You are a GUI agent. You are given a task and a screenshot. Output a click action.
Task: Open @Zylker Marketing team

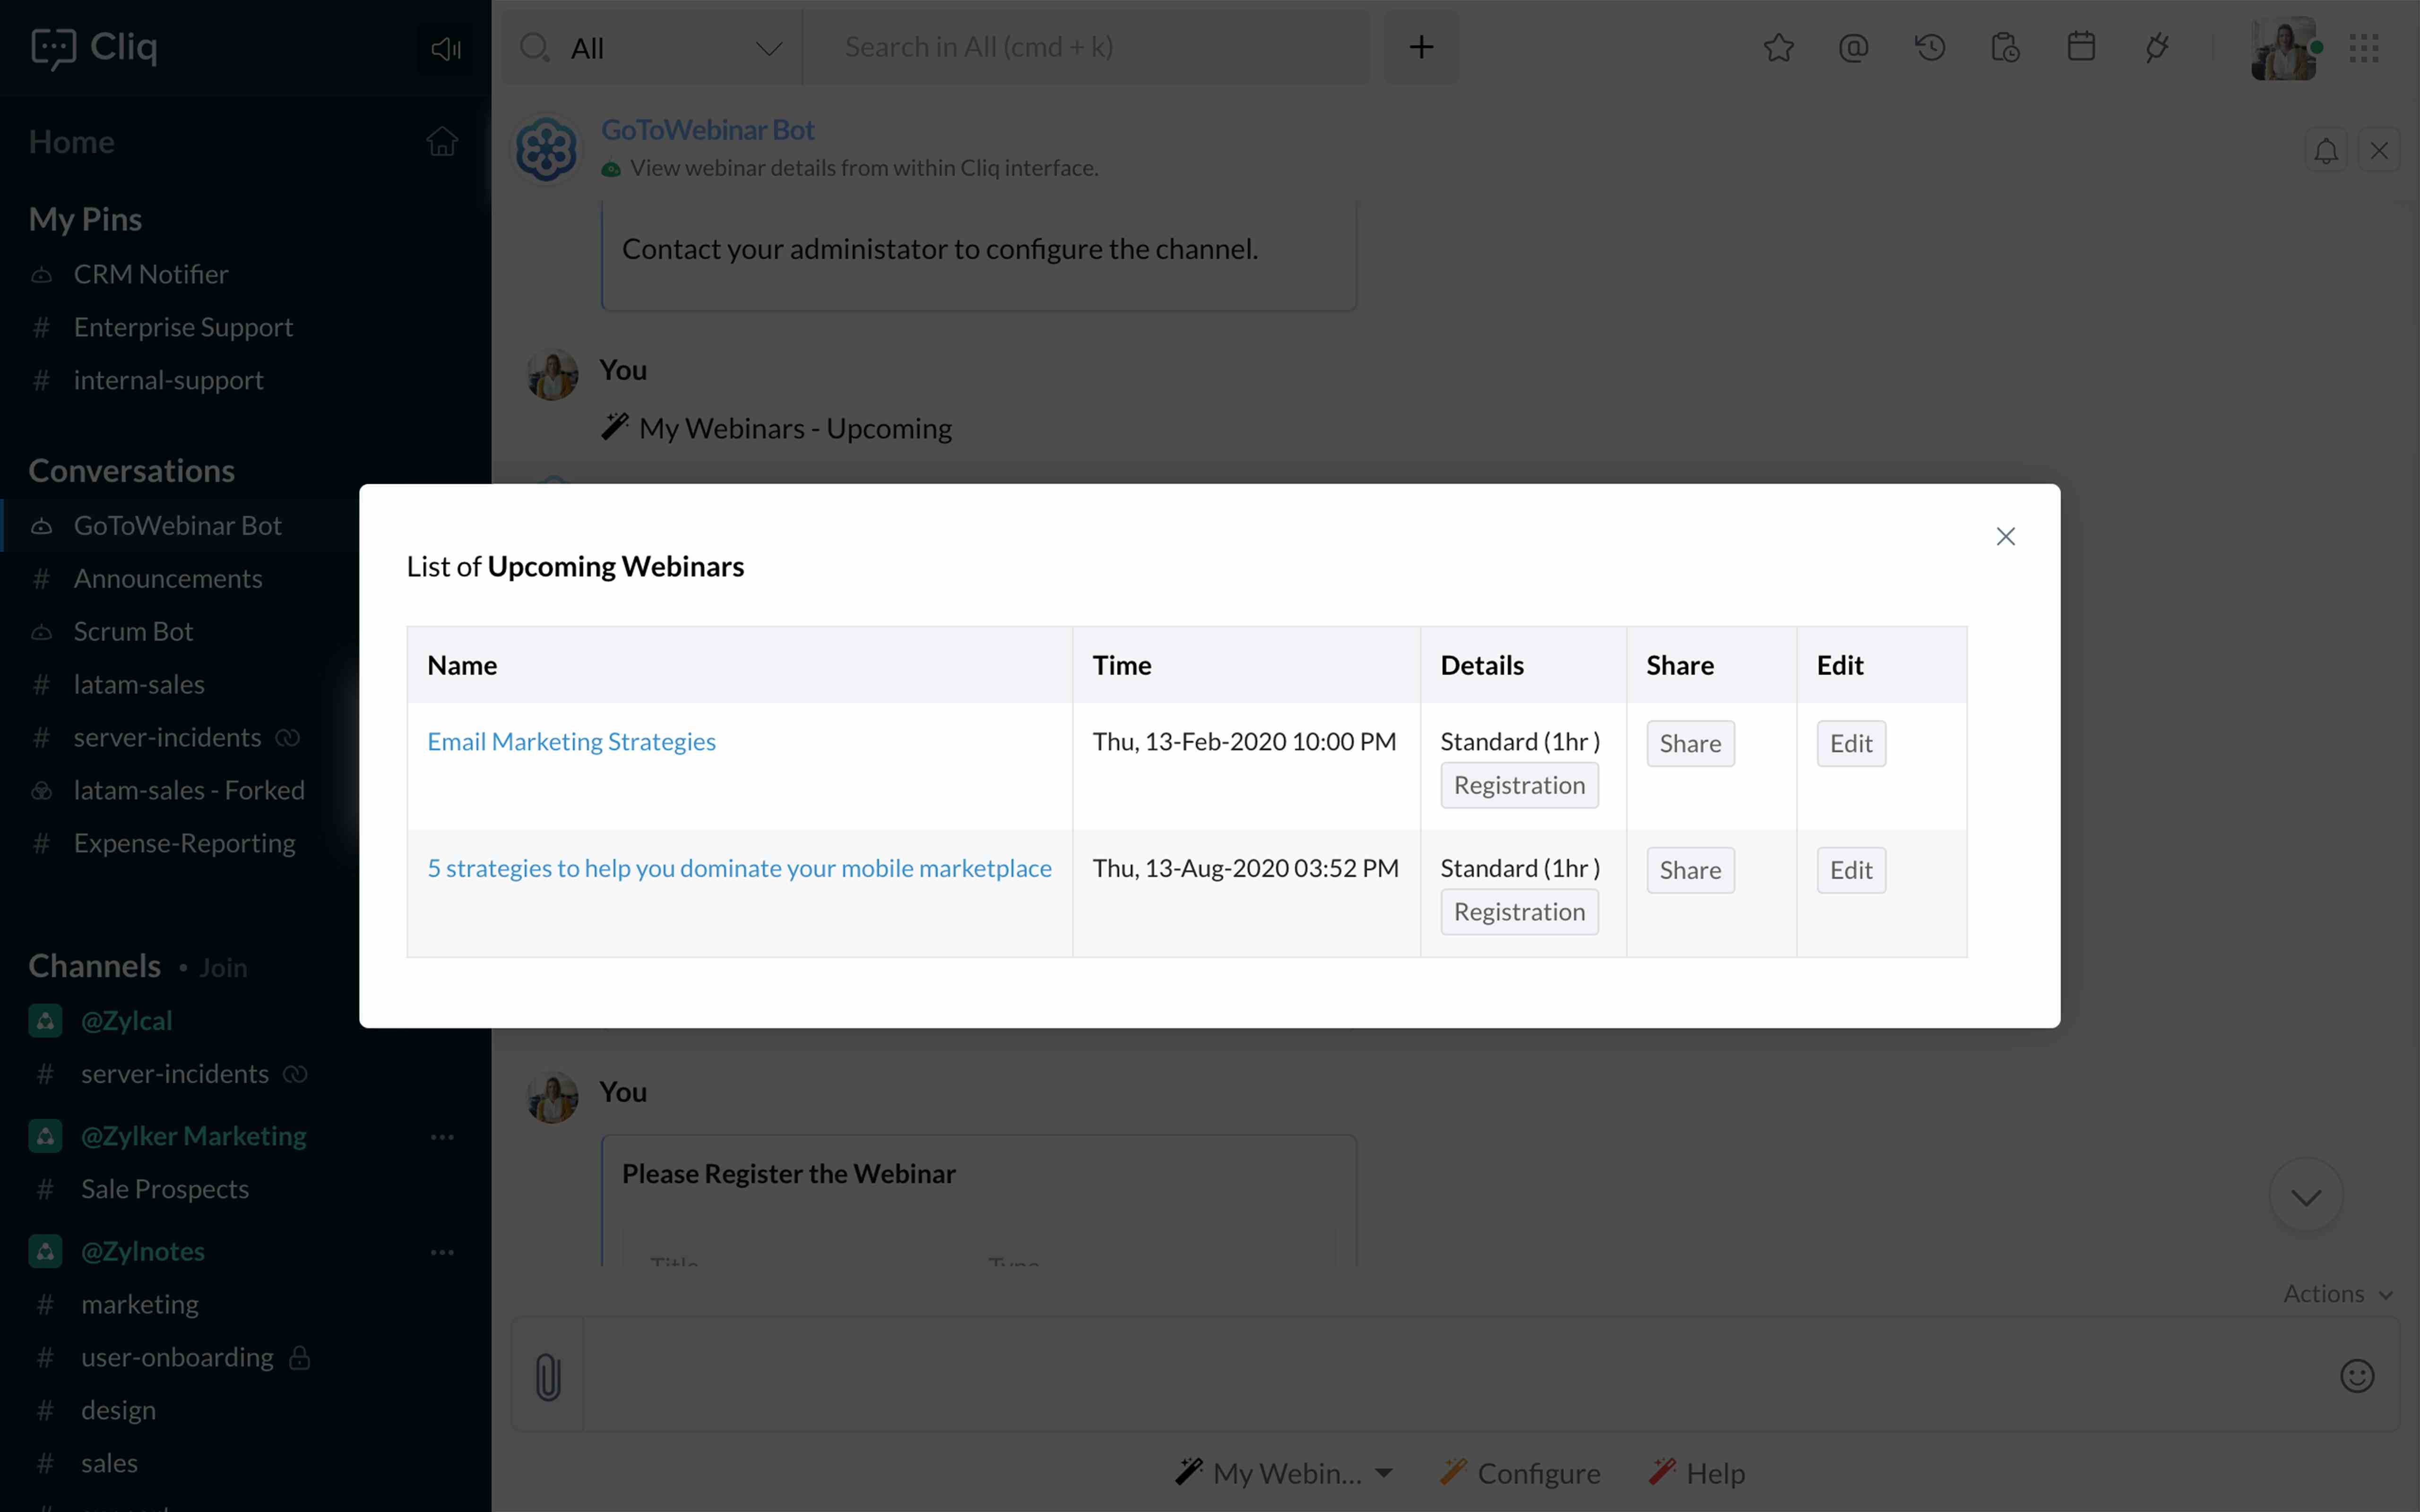click(193, 1136)
